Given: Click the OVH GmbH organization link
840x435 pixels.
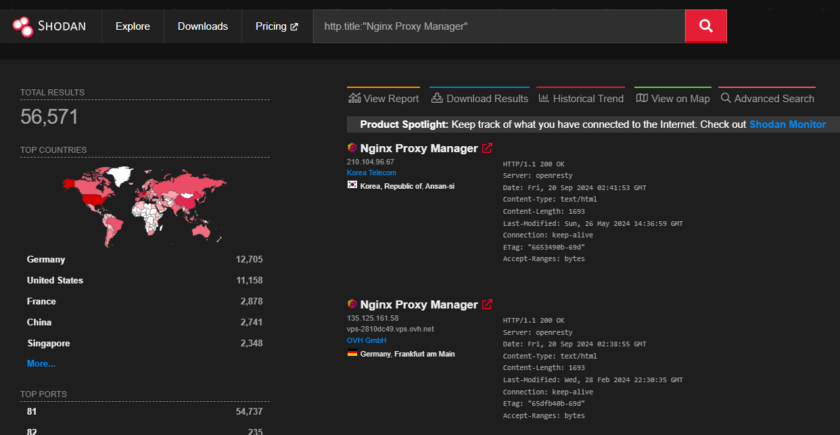Looking at the screenshot, I should (367, 340).
